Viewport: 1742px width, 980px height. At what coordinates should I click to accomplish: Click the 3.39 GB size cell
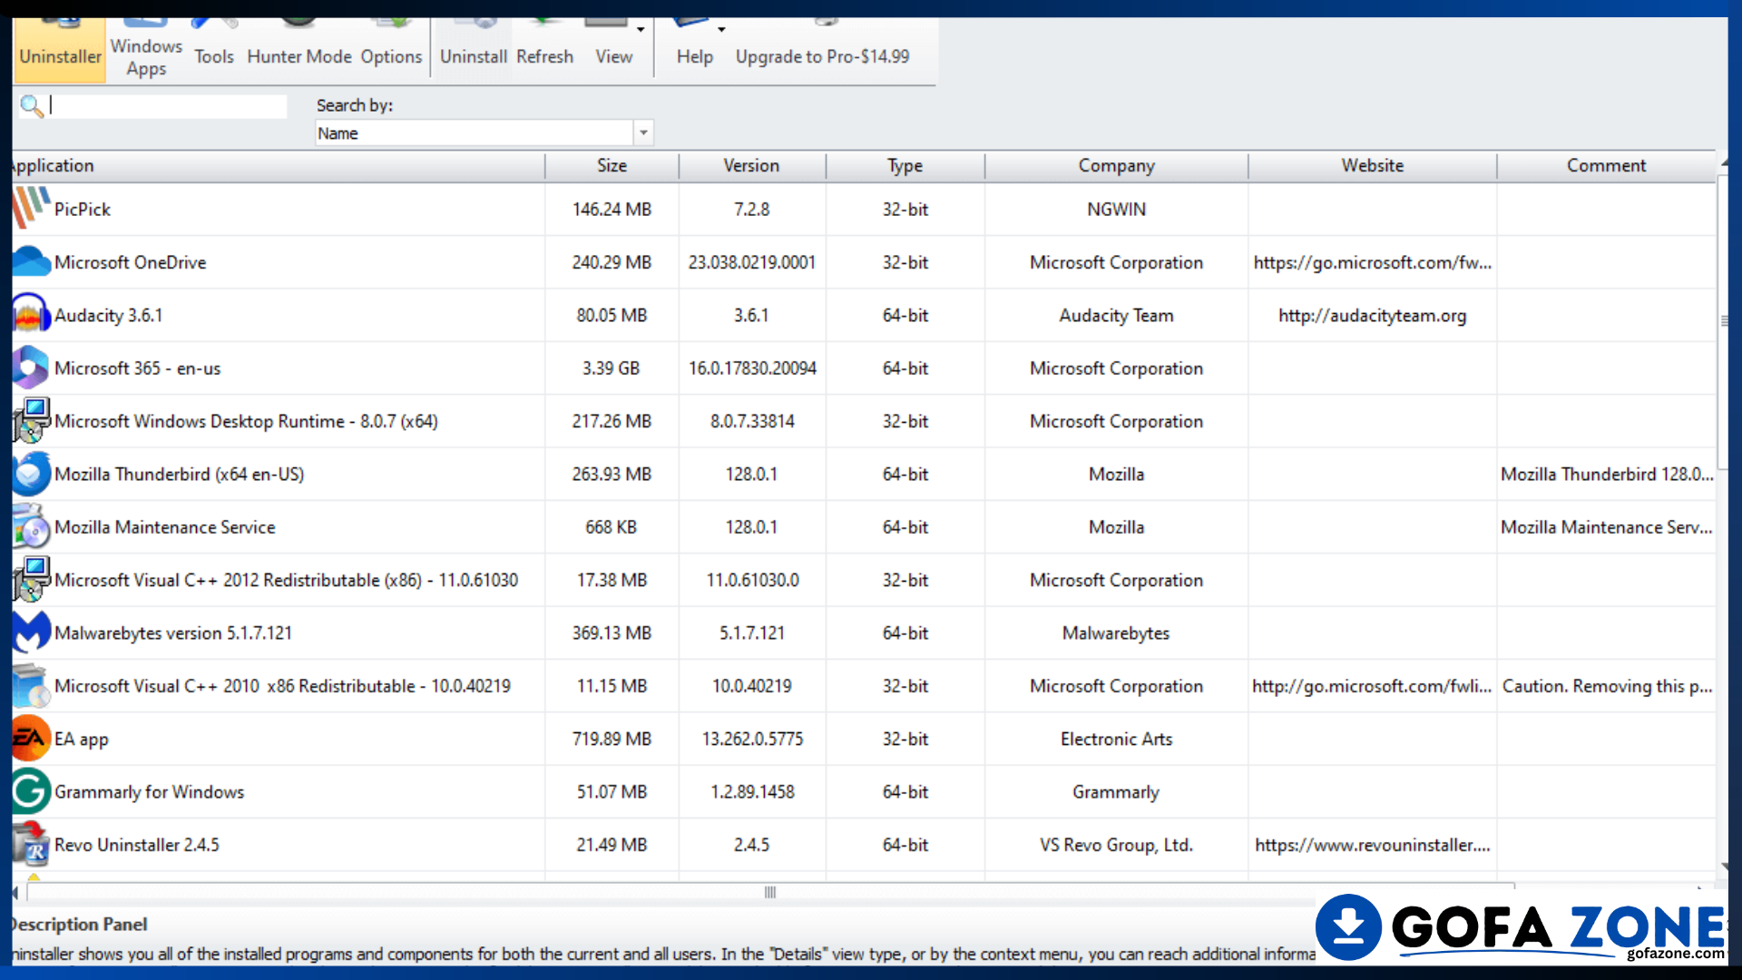click(611, 368)
